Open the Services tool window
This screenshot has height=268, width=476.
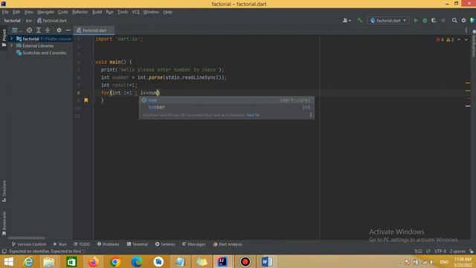165,244
